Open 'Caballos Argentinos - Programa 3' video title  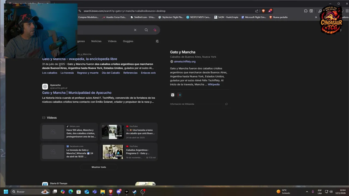pos(138,152)
